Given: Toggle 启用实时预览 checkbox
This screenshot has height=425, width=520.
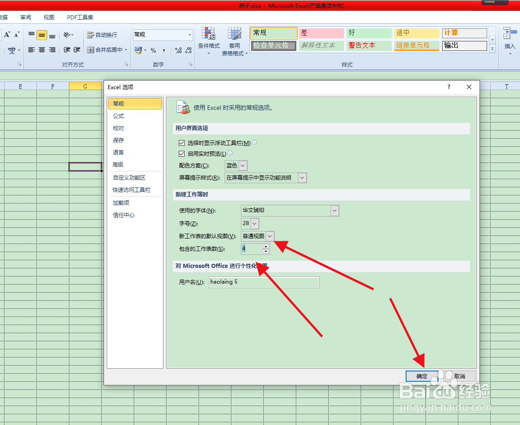Looking at the screenshot, I should [181, 154].
